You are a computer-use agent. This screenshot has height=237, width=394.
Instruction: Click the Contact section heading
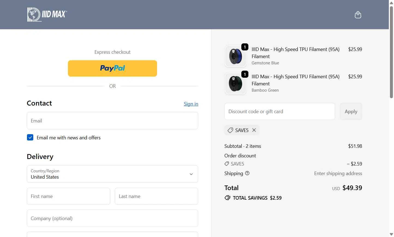[39, 103]
